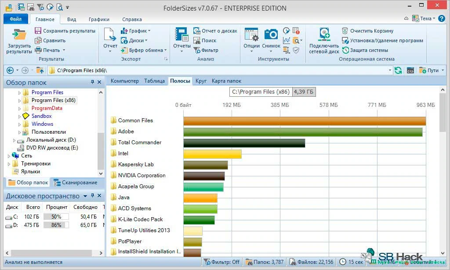Click the C:\Program Files (x86)\ address field
Viewport: 450px width, 270px height.
point(221,70)
